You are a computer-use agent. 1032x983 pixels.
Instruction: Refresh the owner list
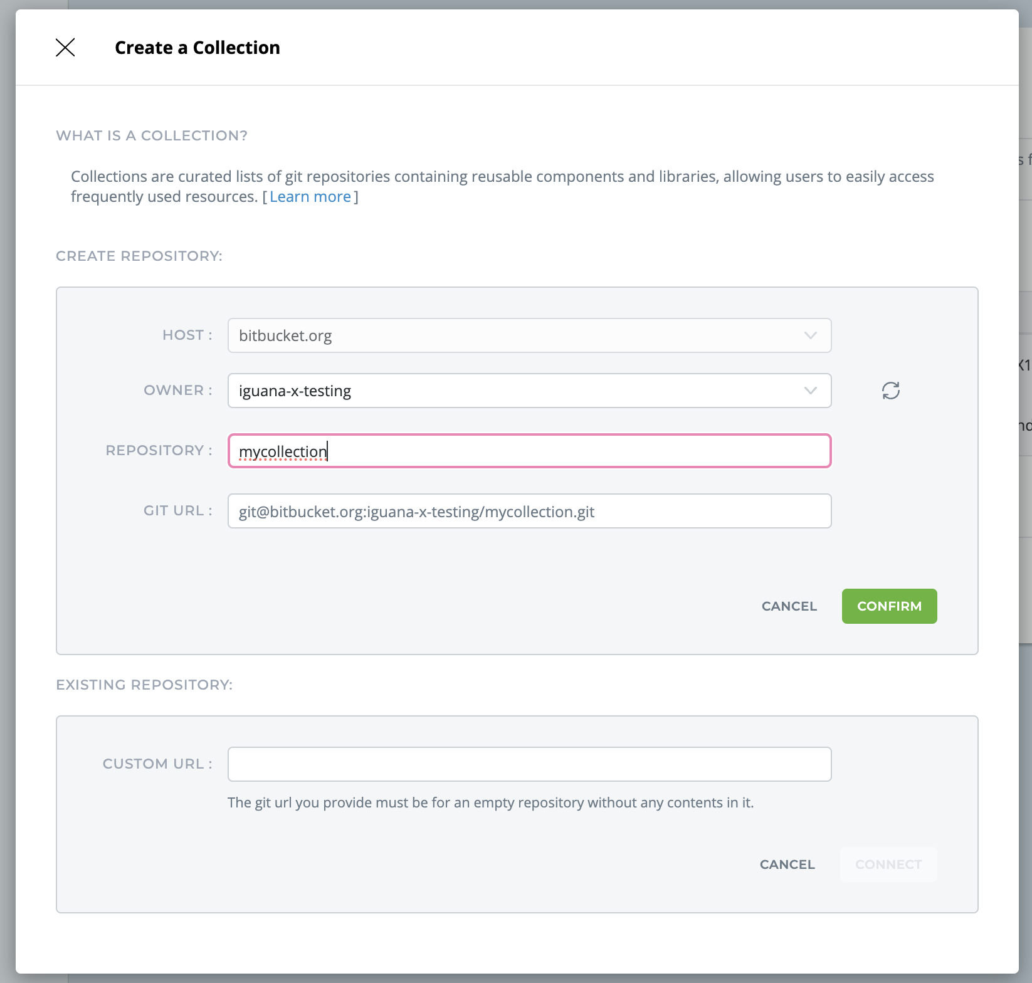tap(890, 391)
